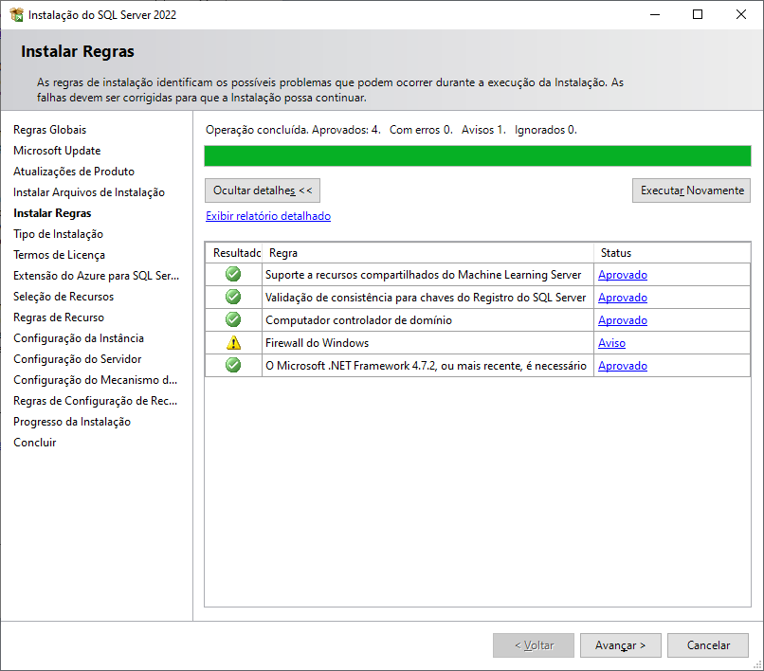Click green check icon for domain controller rule
The image size is (764, 671).
point(233,320)
